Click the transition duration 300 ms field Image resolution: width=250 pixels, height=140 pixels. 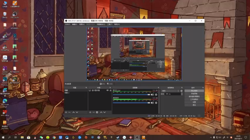click(x=173, y=94)
